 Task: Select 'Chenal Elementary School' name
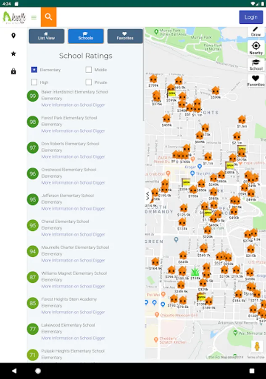65,222
